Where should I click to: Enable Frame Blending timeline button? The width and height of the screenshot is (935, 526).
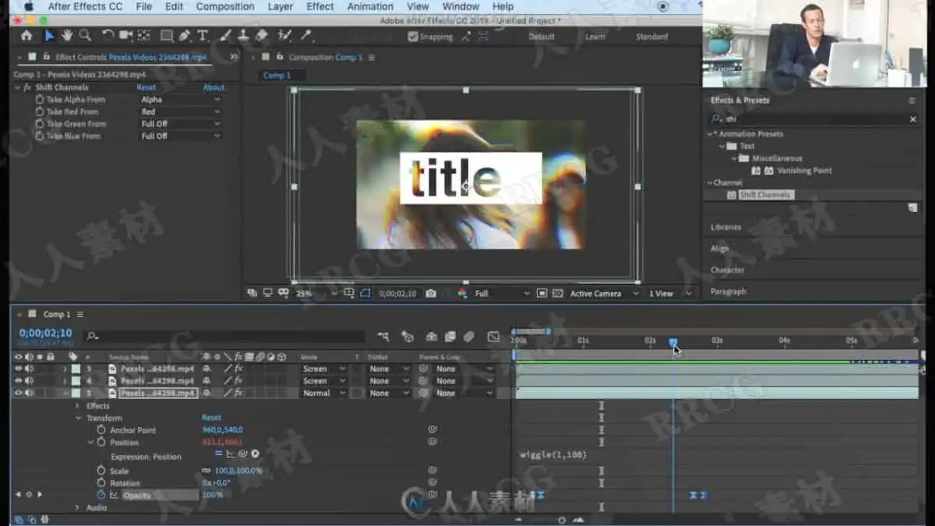[x=450, y=337]
